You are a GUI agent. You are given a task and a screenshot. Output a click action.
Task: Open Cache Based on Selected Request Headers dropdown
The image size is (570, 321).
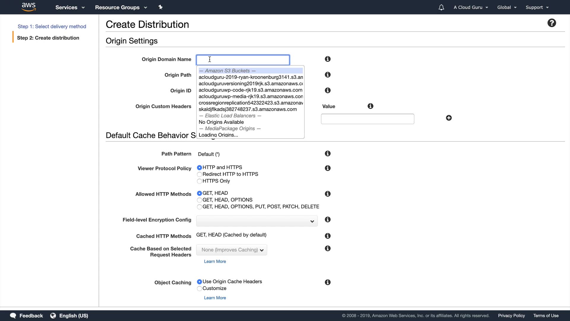pyautogui.click(x=232, y=250)
